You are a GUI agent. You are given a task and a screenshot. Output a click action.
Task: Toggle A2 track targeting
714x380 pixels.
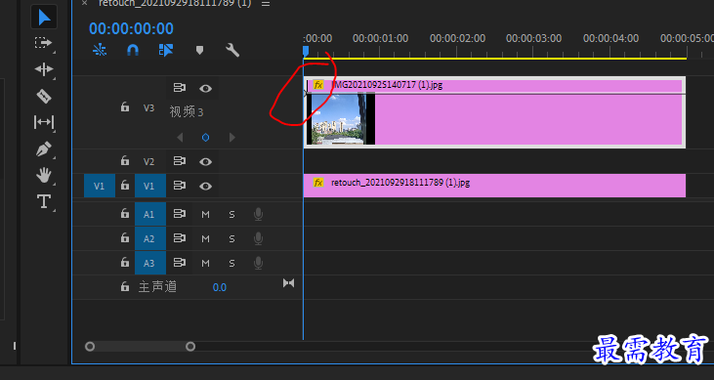(x=150, y=238)
